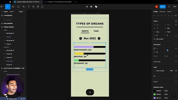Toggle individual padding icon
The width and height of the screenshot is (178, 100).
click(176, 56)
